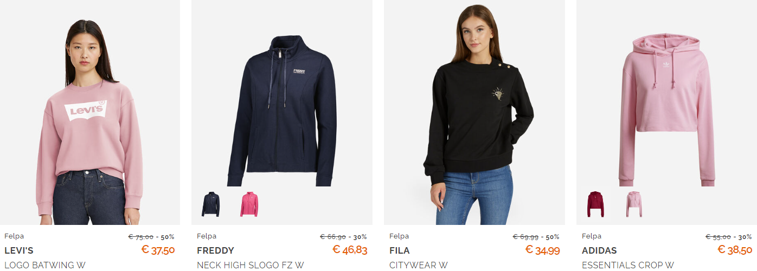Select navy color variant of Freddy jacket
The height and width of the screenshot is (271, 757).
211,204
